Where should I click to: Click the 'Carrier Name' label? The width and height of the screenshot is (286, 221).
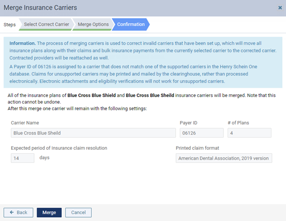tap(25, 123)
